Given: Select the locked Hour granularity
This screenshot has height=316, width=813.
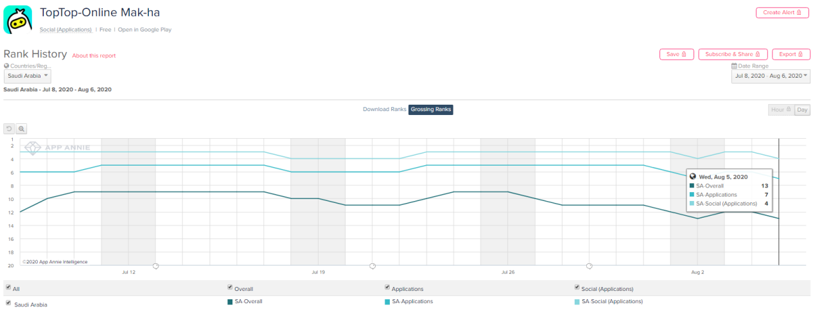Looking at the screenshot, I should click(x=781, y=110).
